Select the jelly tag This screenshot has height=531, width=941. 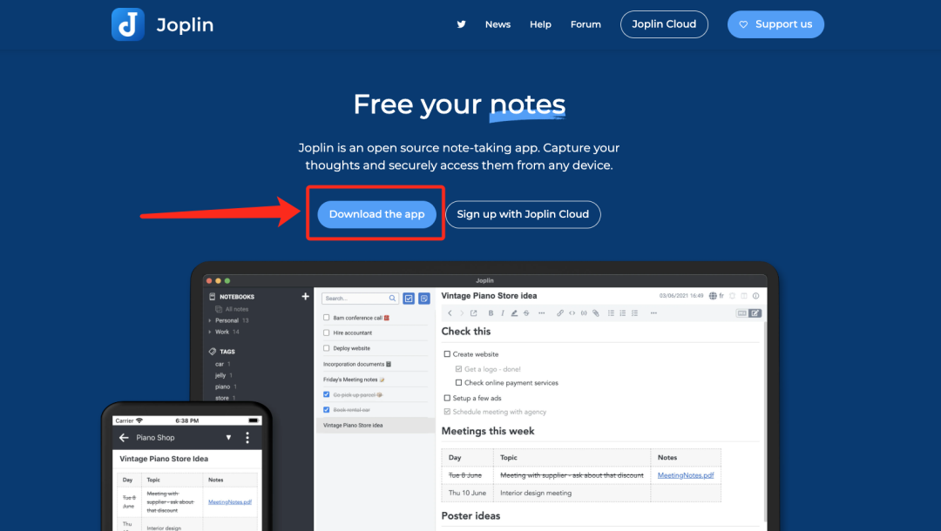coord(220,376)
